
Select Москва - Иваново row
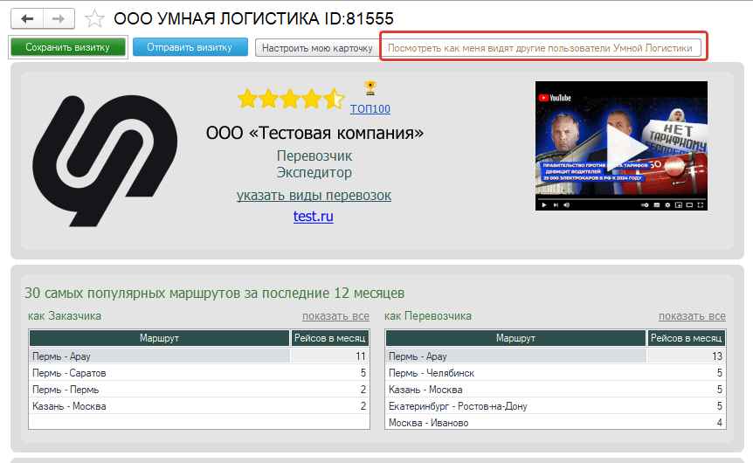click(556, 423)
